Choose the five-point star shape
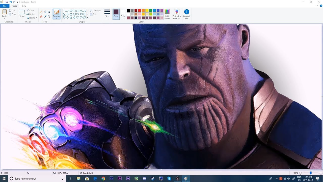The width and height of the screenshot is (323, 182). (71, 17)
